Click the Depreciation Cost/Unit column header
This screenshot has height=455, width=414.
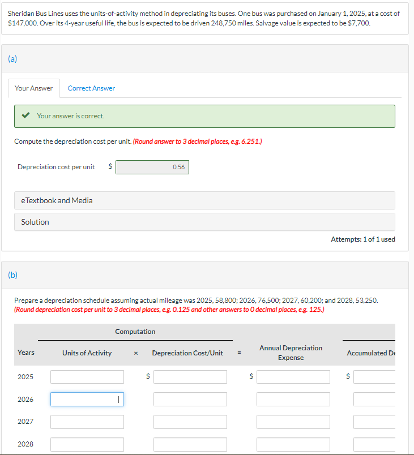(187, 353)
